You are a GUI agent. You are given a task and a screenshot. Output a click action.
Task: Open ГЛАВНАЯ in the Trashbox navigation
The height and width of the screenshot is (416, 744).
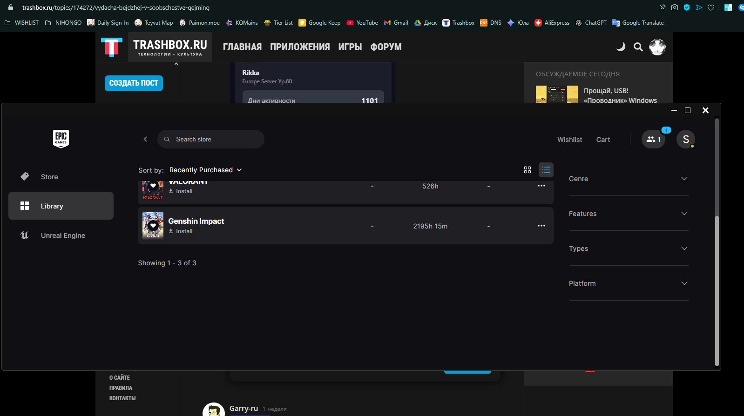(x=242, y=47)
